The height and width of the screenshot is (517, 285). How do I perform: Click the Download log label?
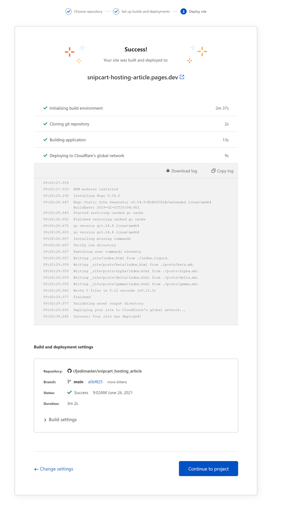184,171
